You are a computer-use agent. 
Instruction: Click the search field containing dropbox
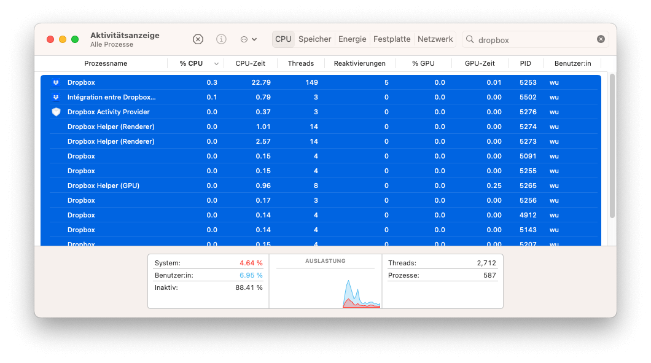pos(535,39)
